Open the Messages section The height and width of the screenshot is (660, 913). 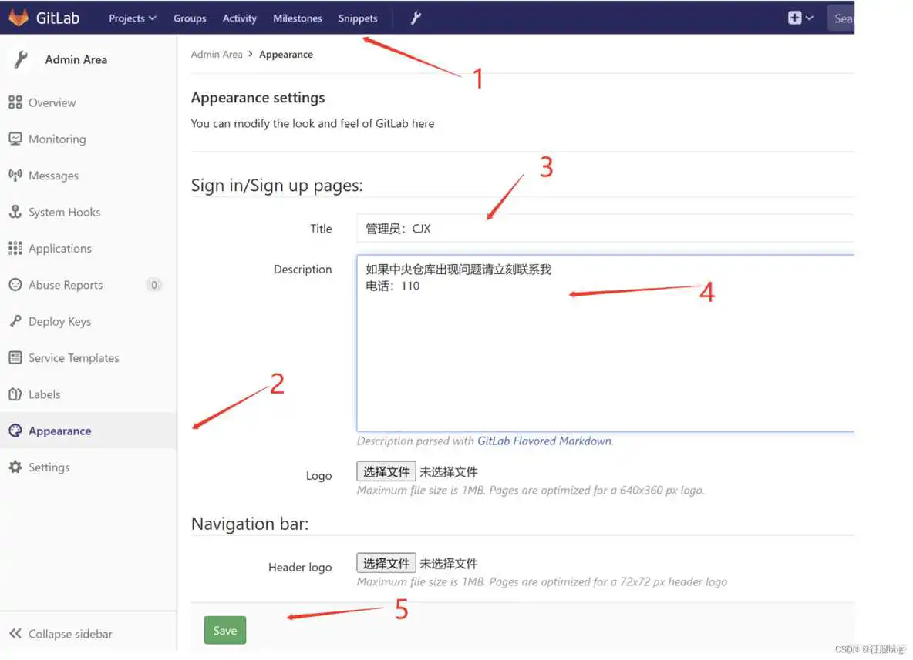53,175
